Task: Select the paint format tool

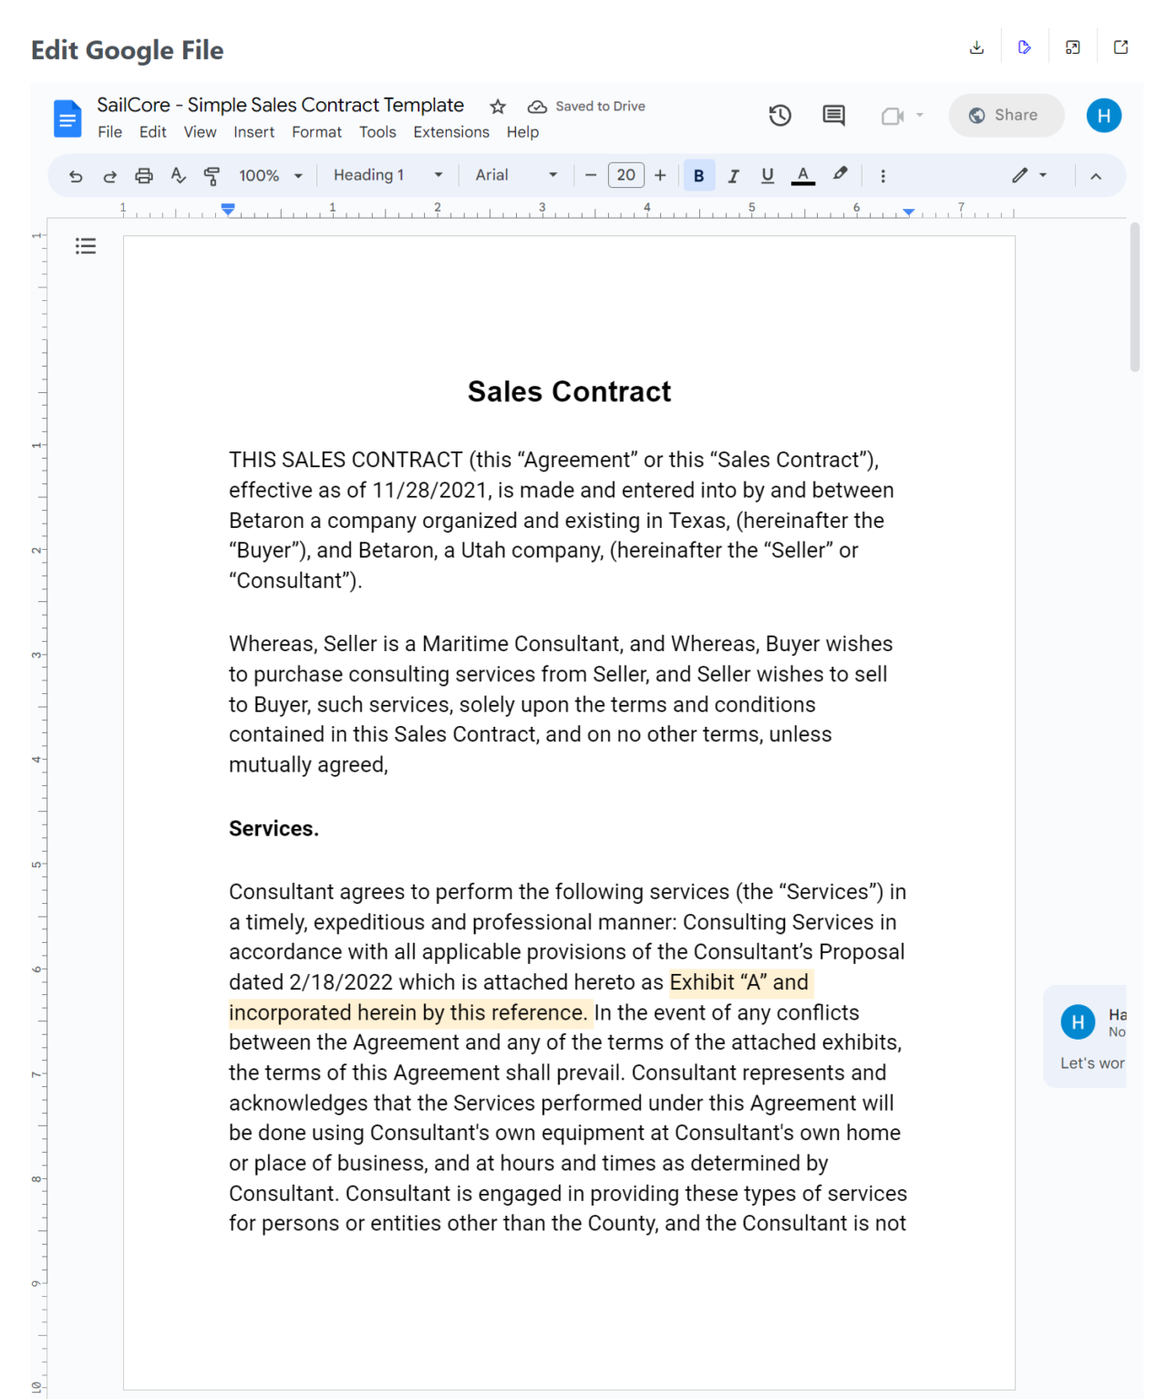Action: click(213, 175)
